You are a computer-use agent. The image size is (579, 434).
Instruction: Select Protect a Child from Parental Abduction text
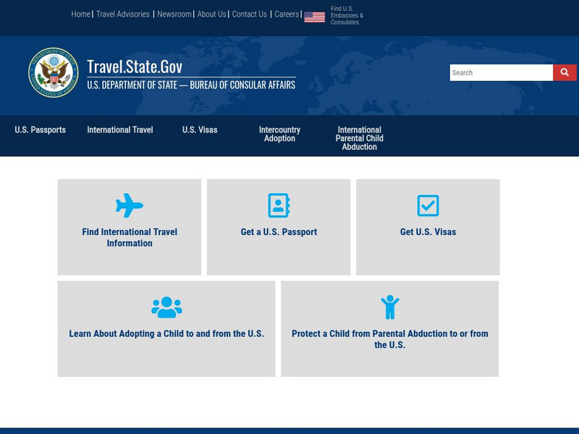390,339
